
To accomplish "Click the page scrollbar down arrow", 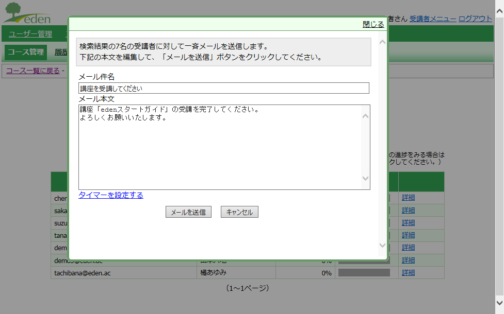I will pos(499,303).
